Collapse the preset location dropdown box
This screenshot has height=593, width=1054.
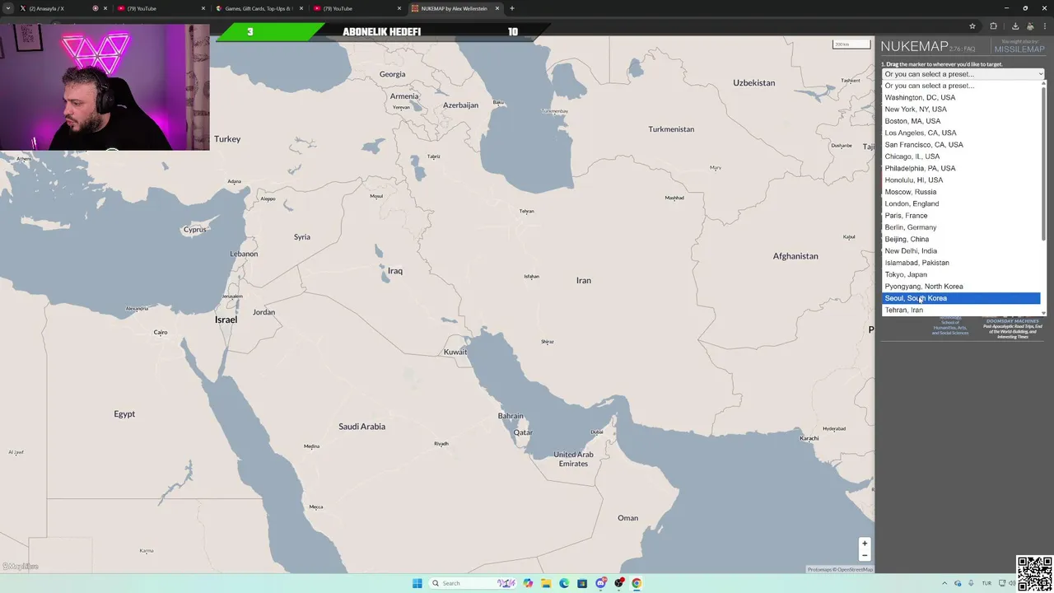coord(963,74)
